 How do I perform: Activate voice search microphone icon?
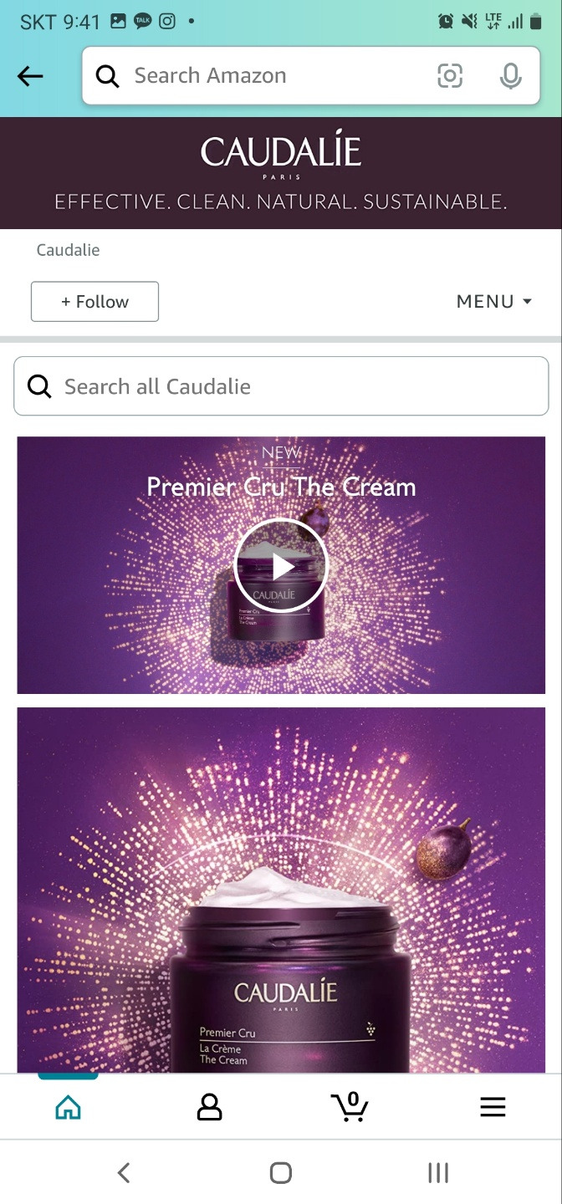click(x=510, y=76)
